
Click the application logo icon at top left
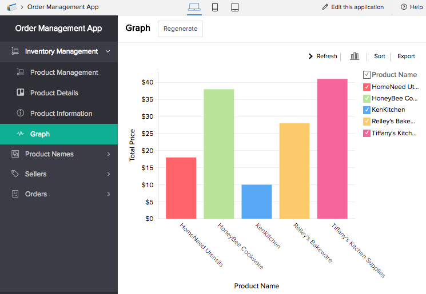(11, 7)
